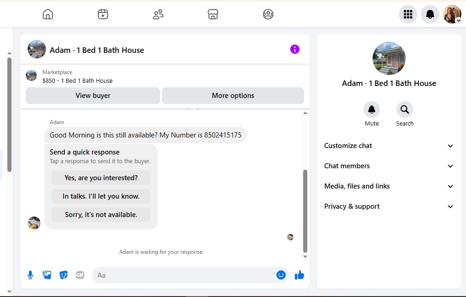Open the emoji picker in message box
This screenshot has height=297, width=466.
tap(281, 275)
